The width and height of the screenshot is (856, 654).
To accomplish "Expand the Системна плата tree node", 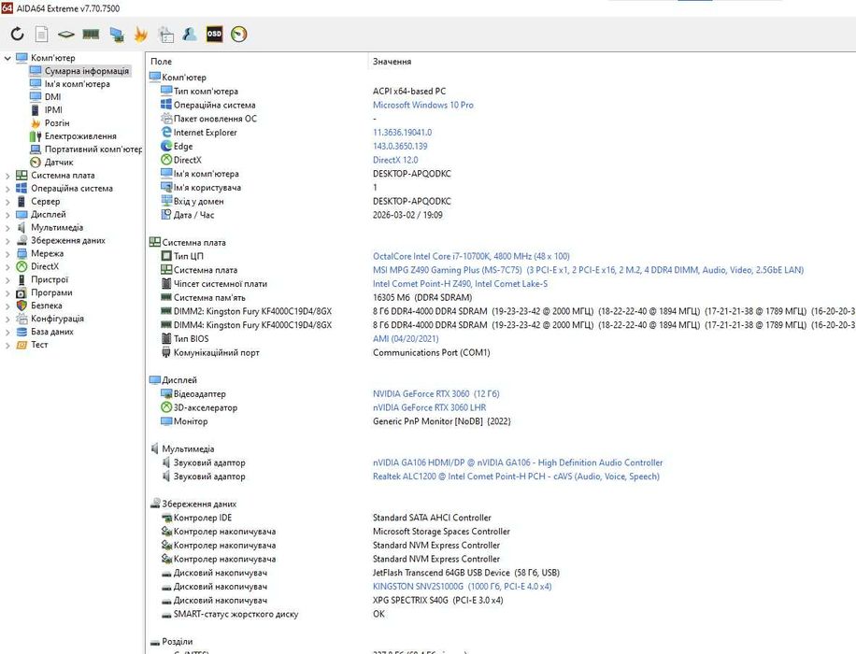I will click(7, 176).
